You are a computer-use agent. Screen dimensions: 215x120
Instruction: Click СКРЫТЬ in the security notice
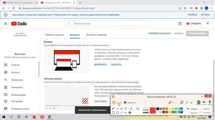point(205,15)
